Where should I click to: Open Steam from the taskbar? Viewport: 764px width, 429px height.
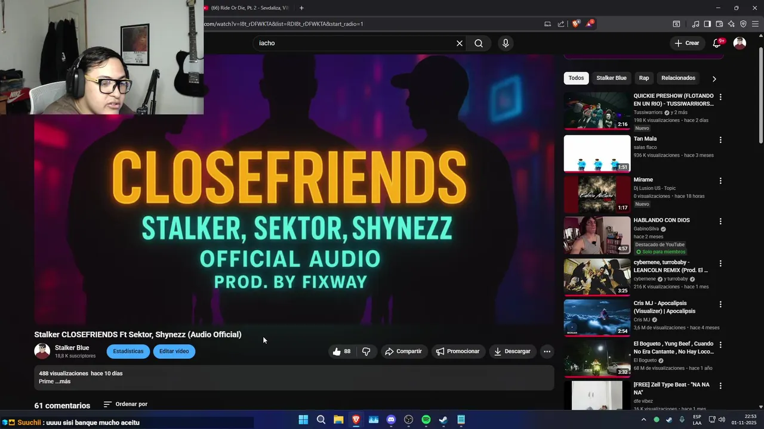pos(443,419)
